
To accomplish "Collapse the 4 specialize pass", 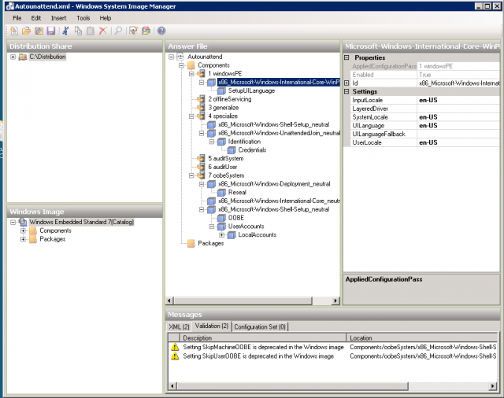I will (x=191, y=116).
